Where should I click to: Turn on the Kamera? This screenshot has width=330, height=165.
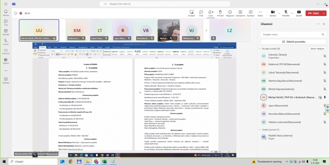coord(272,13)
